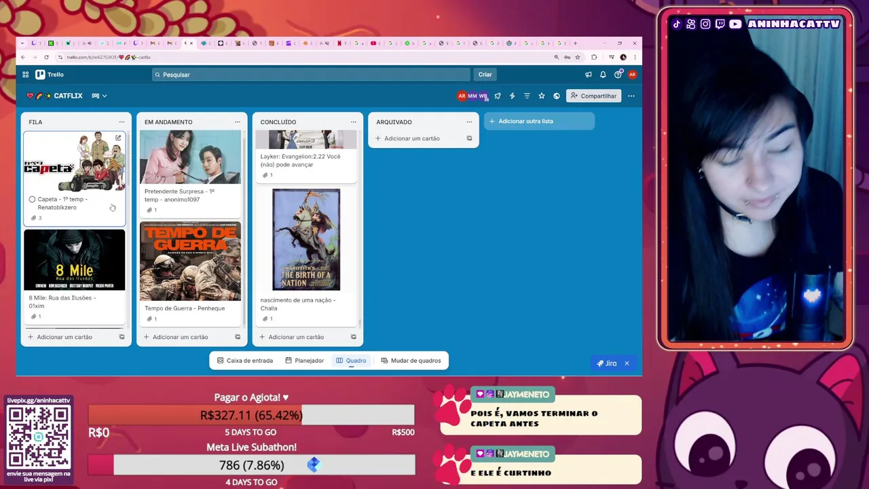
Task: Switch to Planejador tab
Action: pyautogui.click(x=305, y=361)
